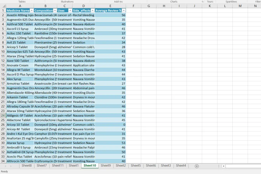Click Spironolactone composition cell
This screenshot has width=261, height=174.
click(45, 120)
